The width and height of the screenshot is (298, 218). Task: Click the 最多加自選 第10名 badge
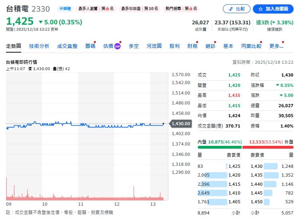pyautogui.click(x=139, y=9)
